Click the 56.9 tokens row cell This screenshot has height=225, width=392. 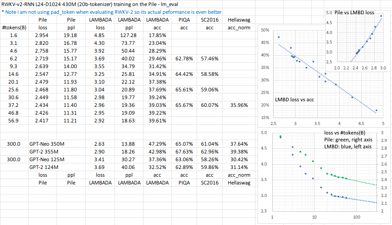point(13,121)
